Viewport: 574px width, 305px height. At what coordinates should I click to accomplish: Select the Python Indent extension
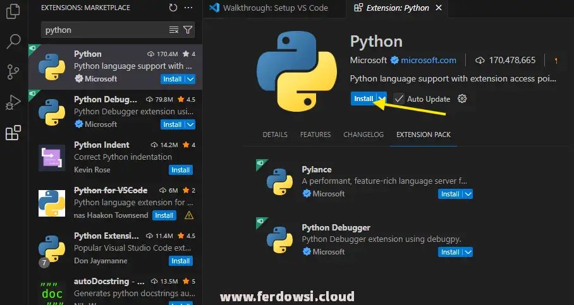tap(115, 158)
